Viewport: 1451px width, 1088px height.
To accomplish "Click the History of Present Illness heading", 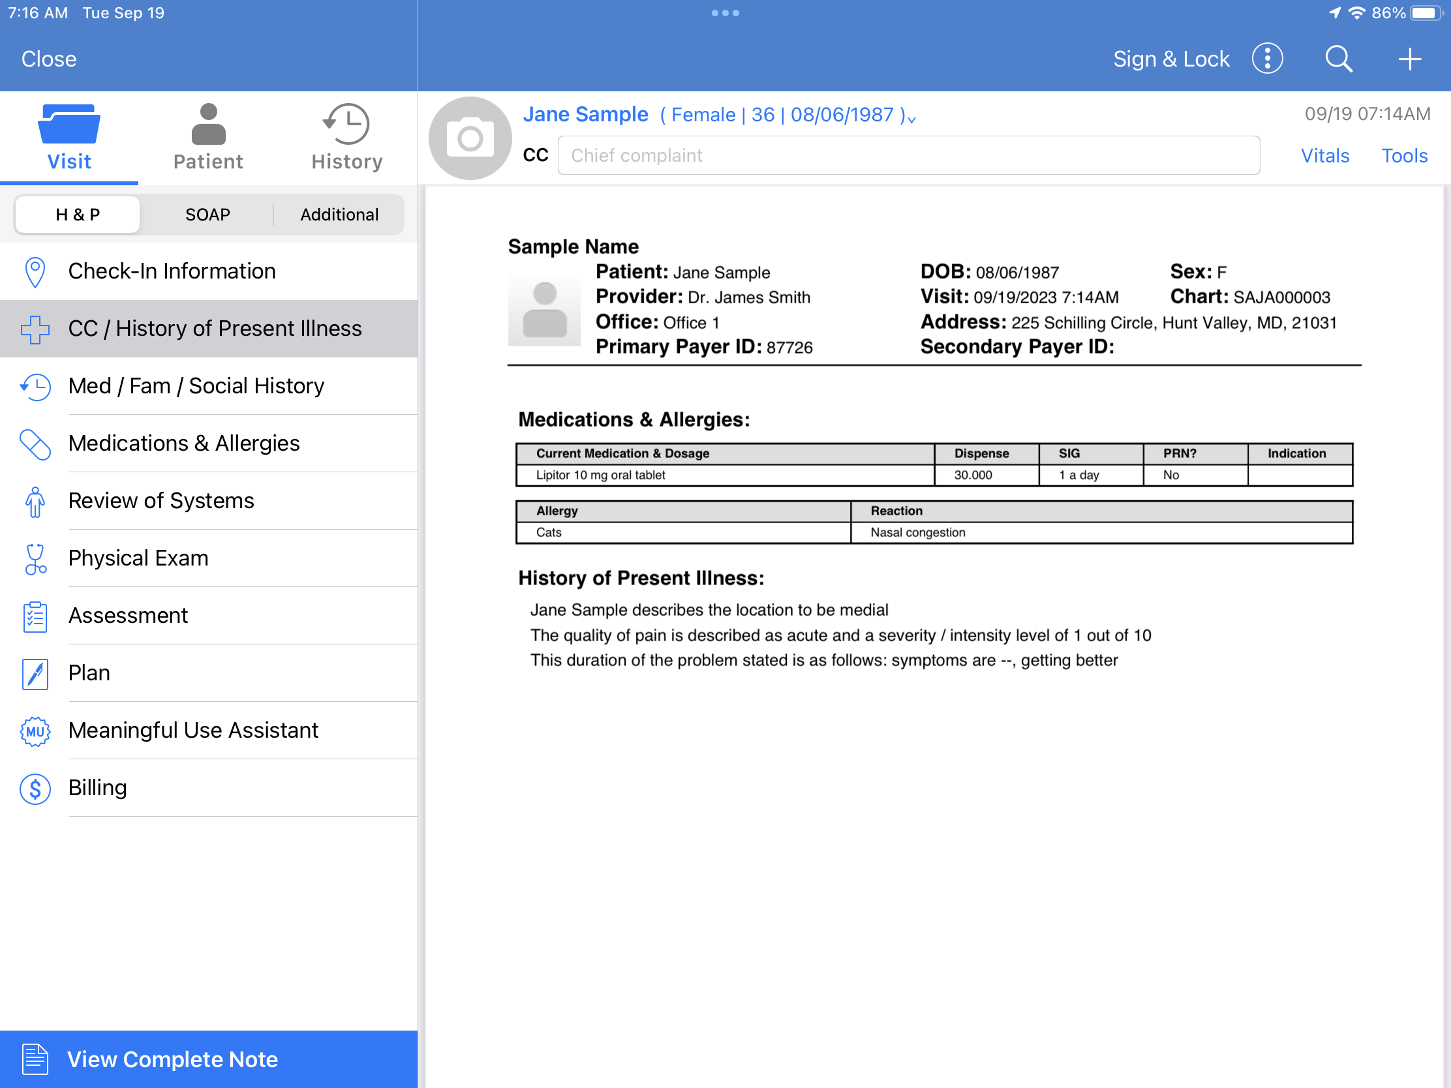I will [x=641, y=579].
